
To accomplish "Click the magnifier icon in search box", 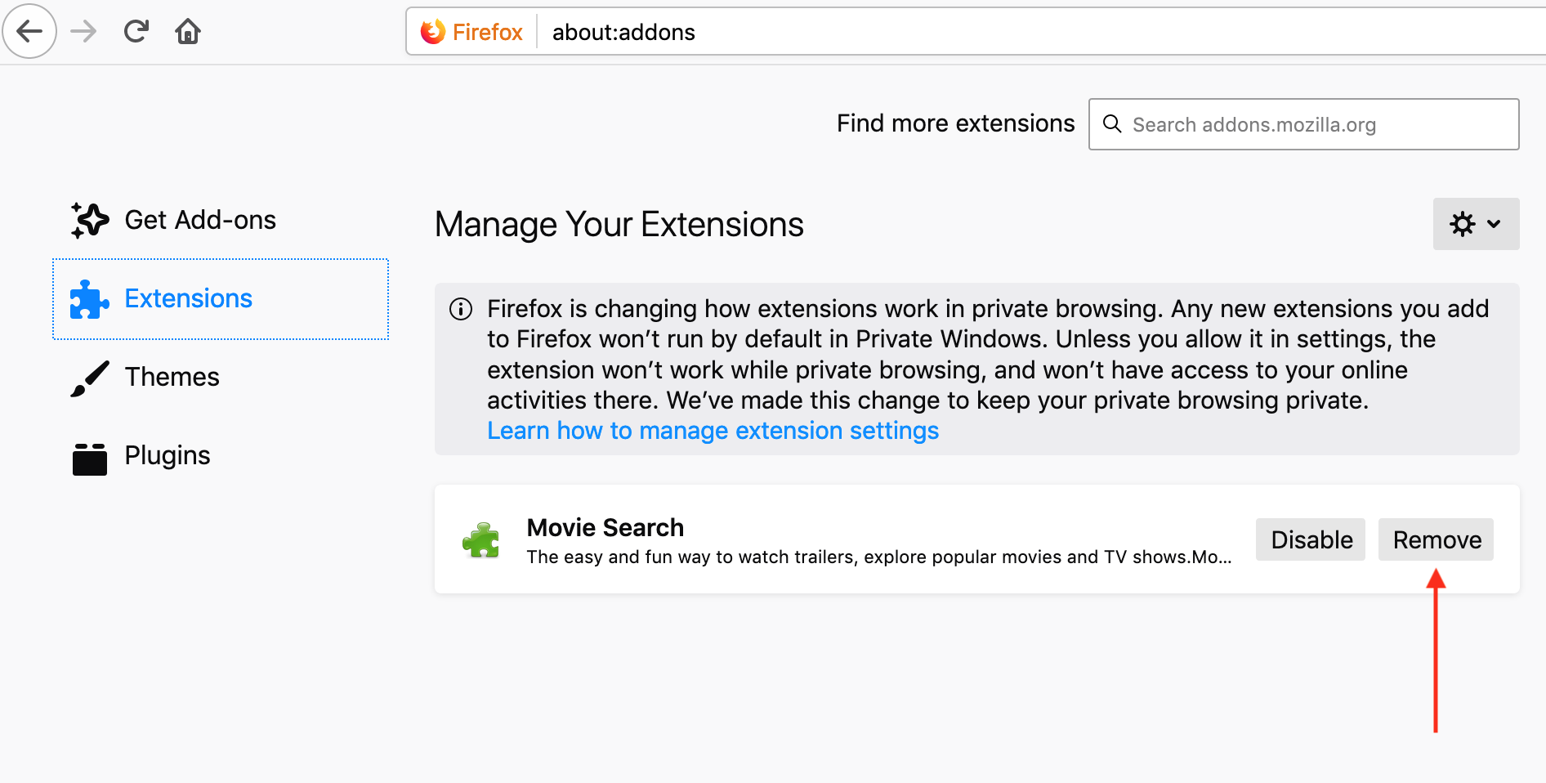I will point(1112,123).
